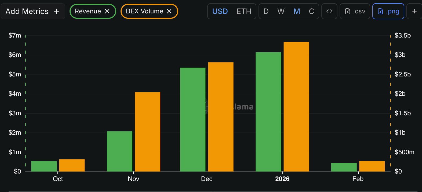Click the plus icon in Add Metrics
The image size is (422, 192).
(57, 11)
